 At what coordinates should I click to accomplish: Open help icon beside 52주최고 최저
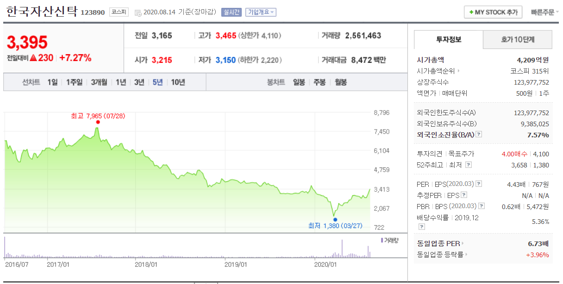(x=469, y=165)
